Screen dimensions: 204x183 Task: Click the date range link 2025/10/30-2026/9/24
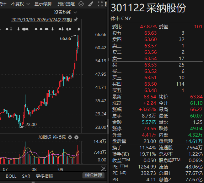(42, 20)
